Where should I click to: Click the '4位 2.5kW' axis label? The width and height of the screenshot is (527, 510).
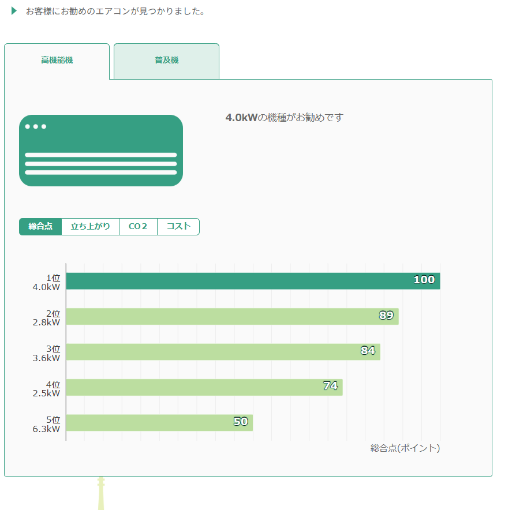[x=46, y=389]
